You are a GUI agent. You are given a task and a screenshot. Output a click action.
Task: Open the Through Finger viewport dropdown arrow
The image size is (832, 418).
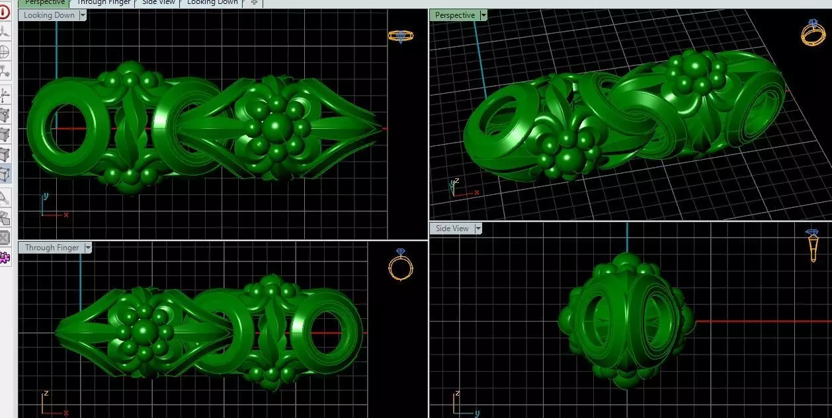coord(88,248)
